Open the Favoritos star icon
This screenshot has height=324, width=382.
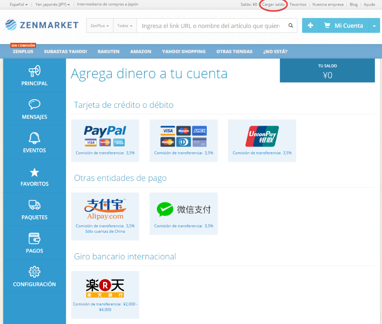tap(34, 173)
